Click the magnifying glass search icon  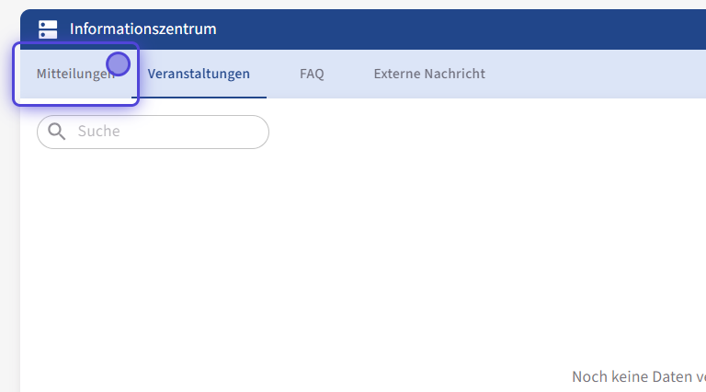click(x=57, y=132)
